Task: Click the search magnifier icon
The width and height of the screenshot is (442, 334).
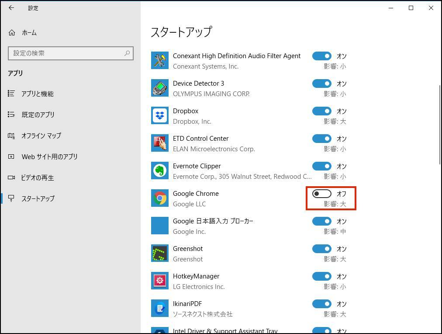Action: click(127, 53)
